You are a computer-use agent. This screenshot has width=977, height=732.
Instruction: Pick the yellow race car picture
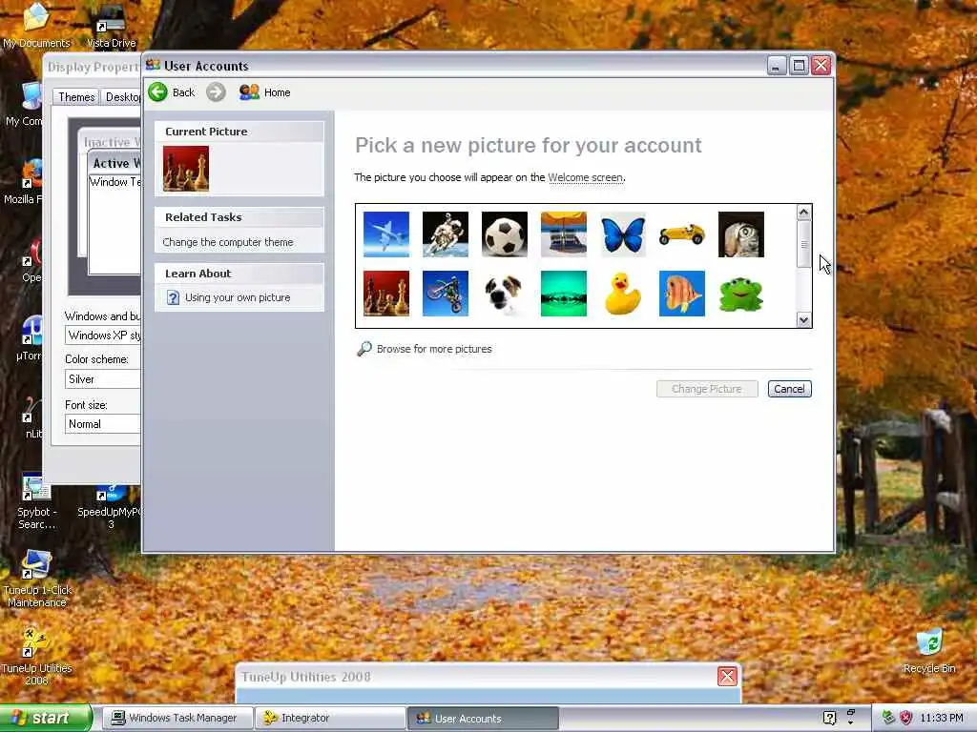[x=682, y=234]
